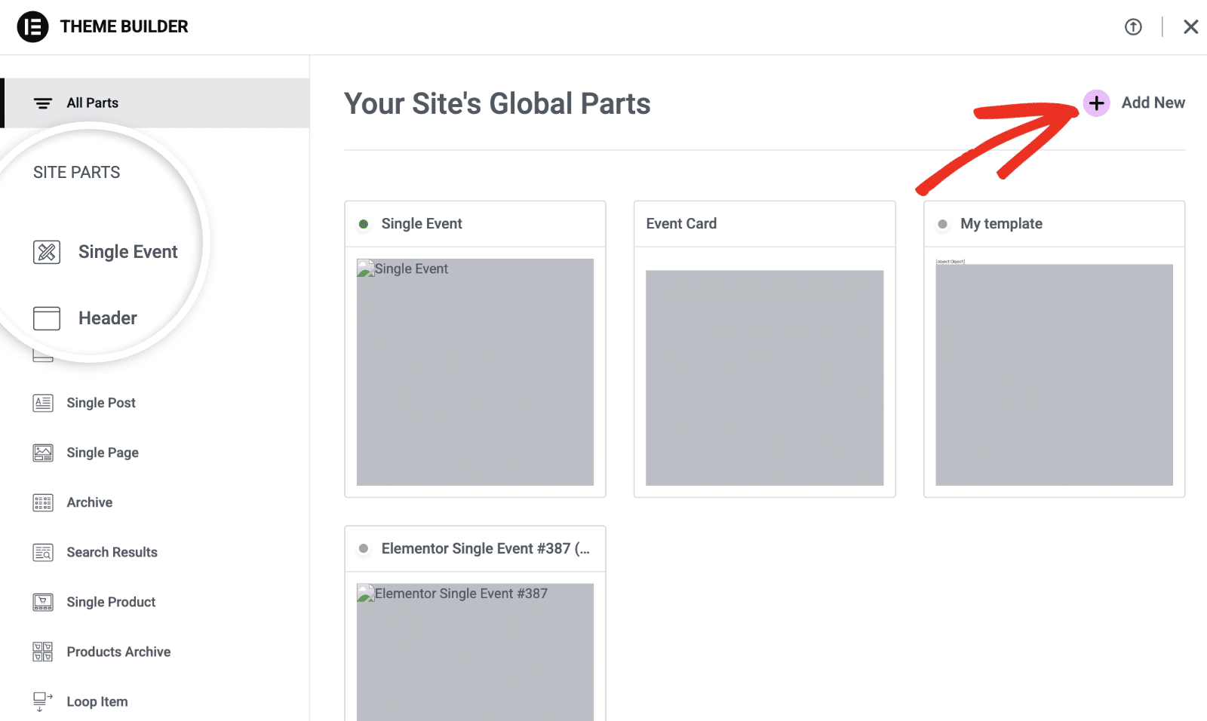The width and height of the screenshot is (1207, 721).
Task: Click the Event Card title
Action: coord(681,223)
